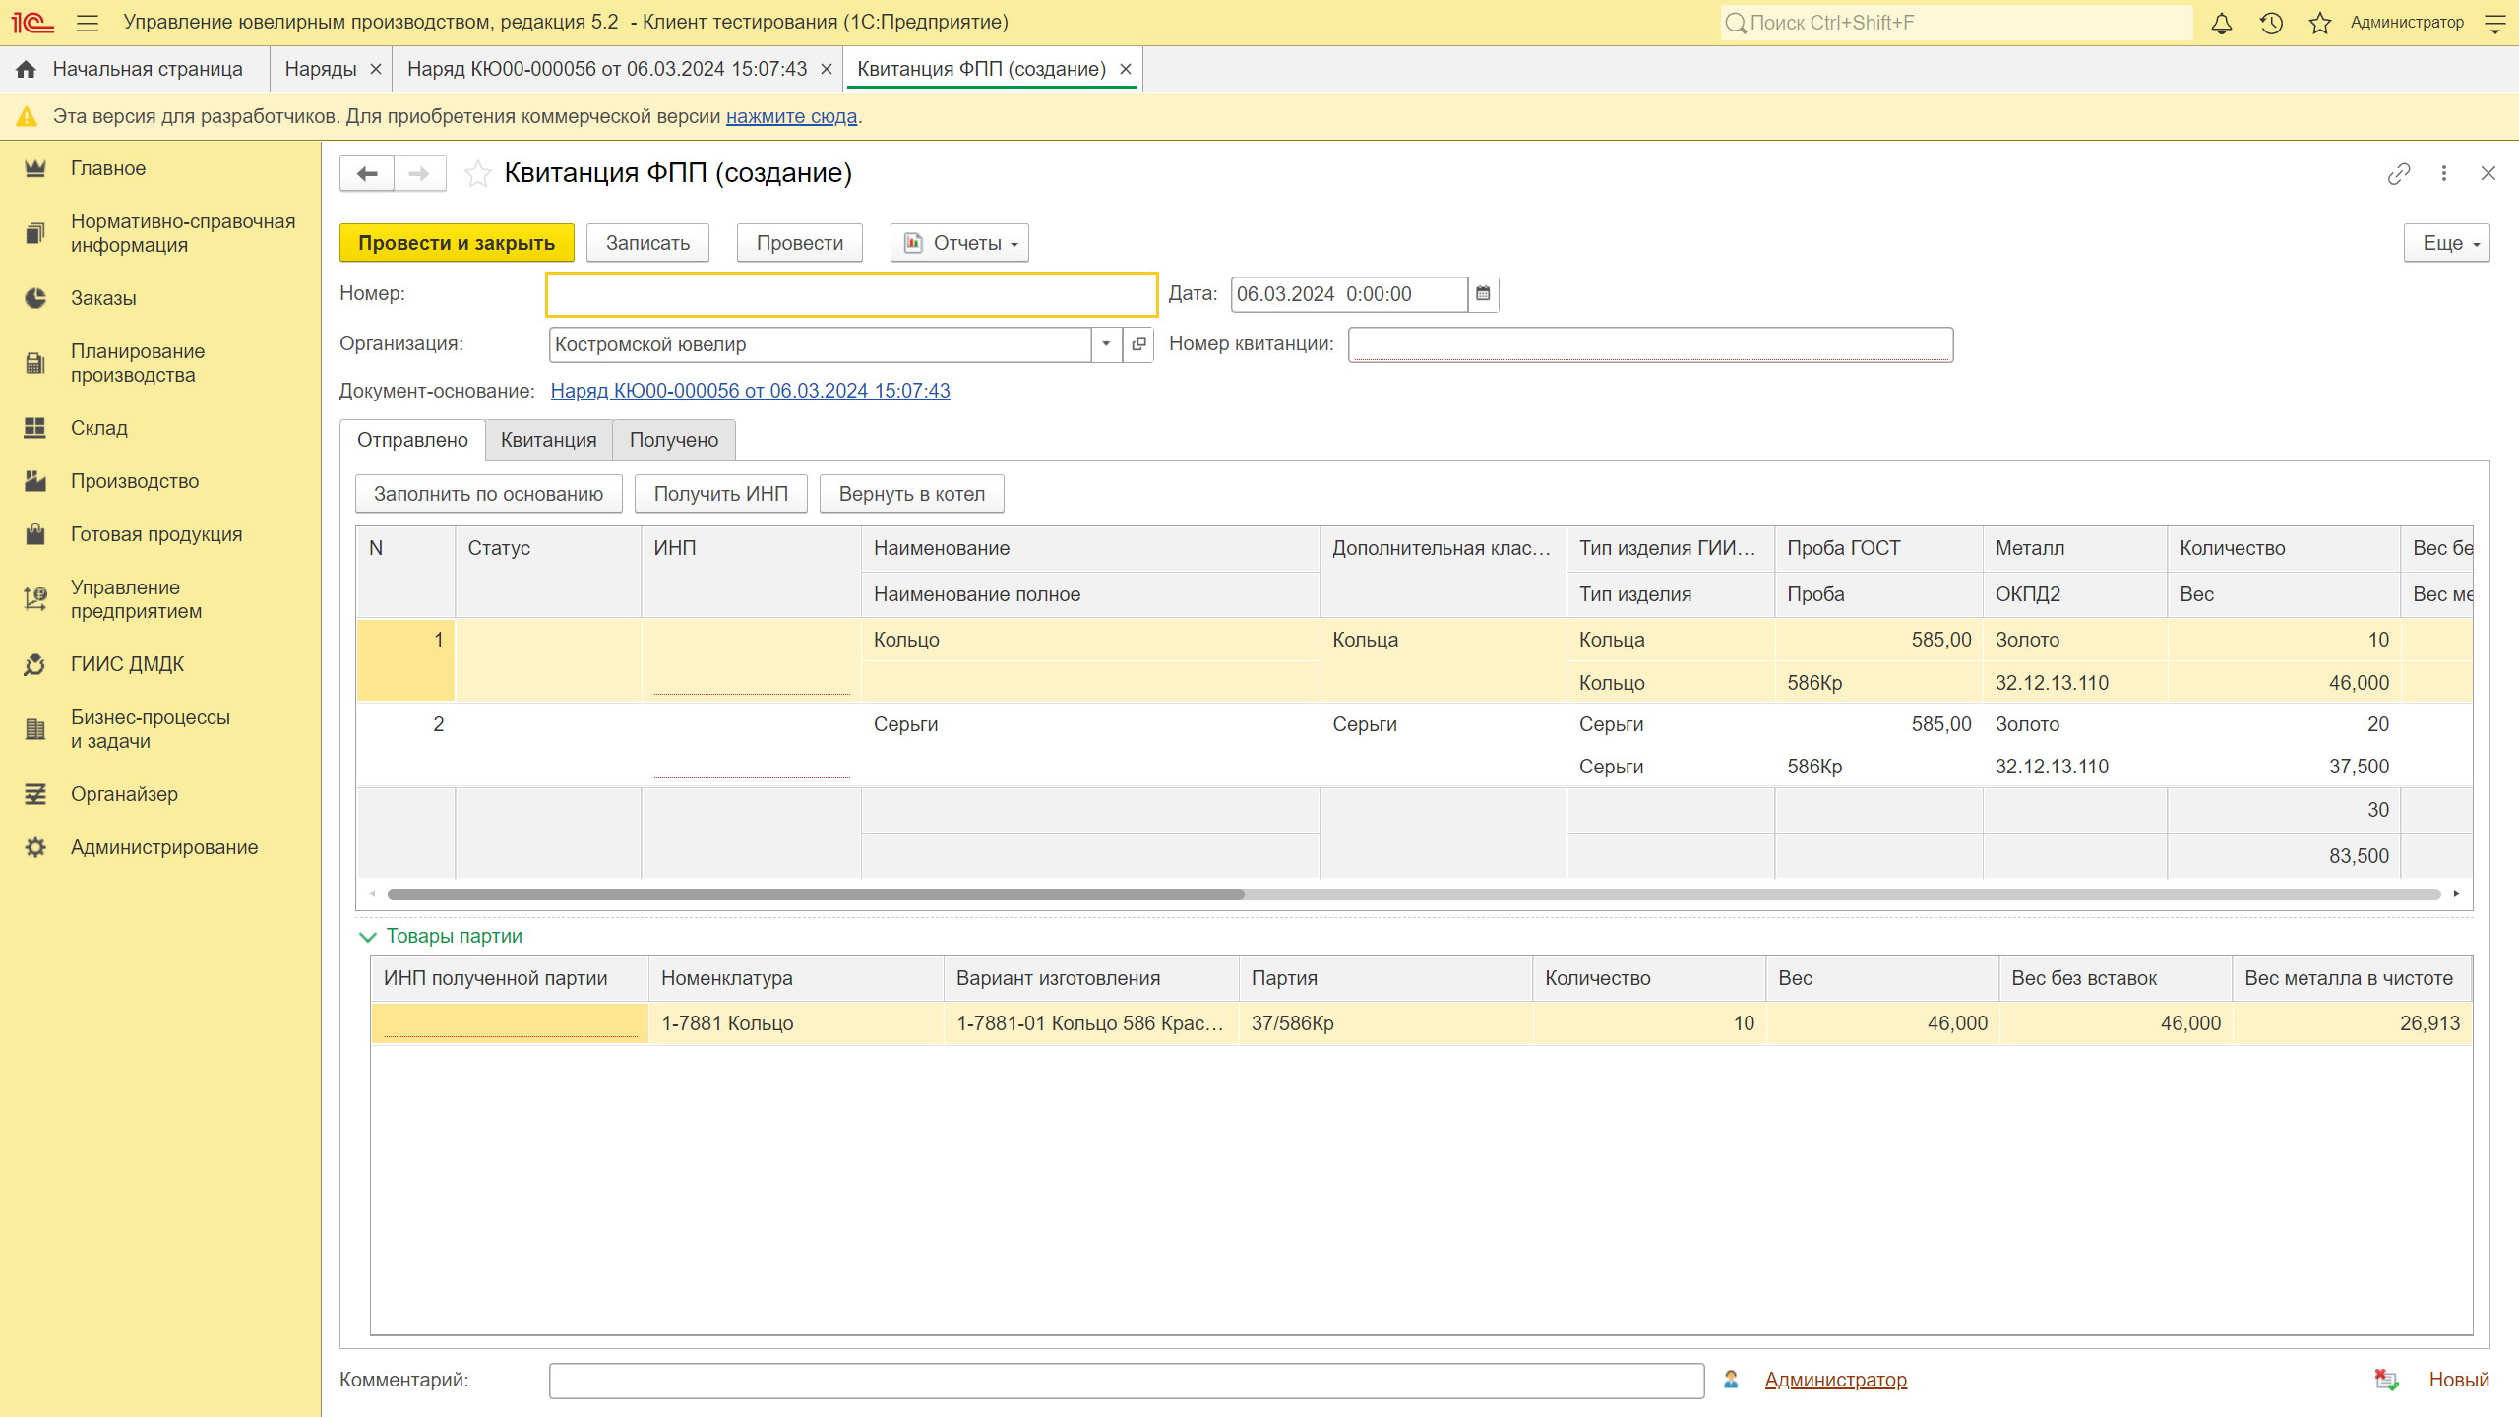Click the document status icon near Новый
Viewport: 2519px width, 1417px height.
click(2386, 1380)
